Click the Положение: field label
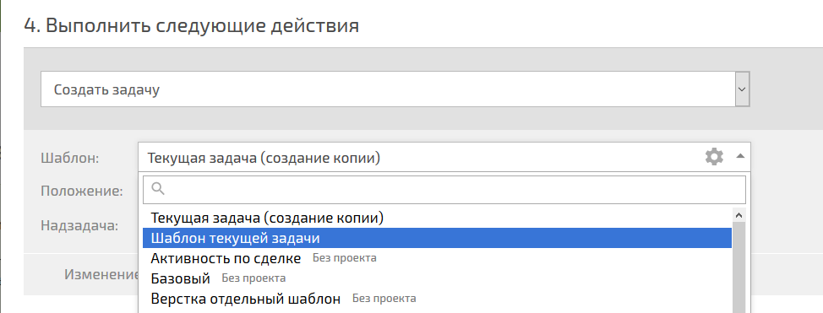The image size is (823, 313). pyautogui.click(x=82, y=191)
